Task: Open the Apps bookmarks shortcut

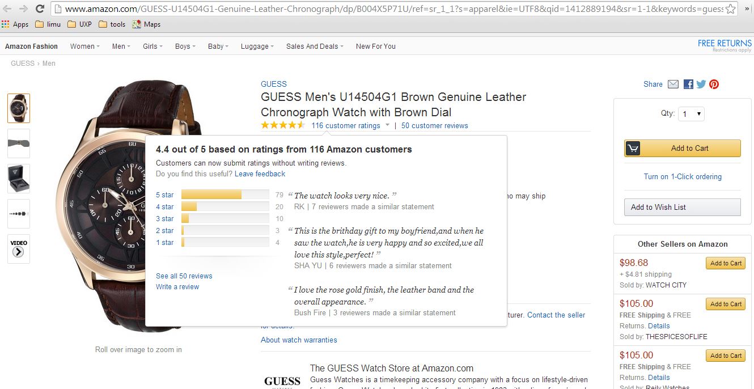Action: click(x=15, y=24)
